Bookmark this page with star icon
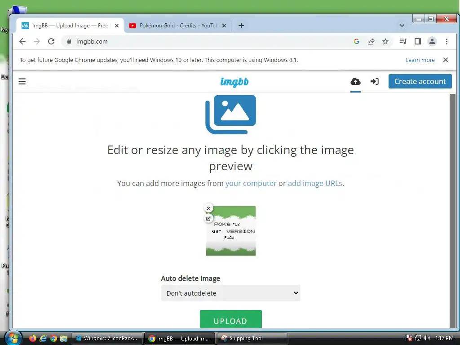Image resolution: width=460 pixels, height=345 pixels. click(385, 41)
